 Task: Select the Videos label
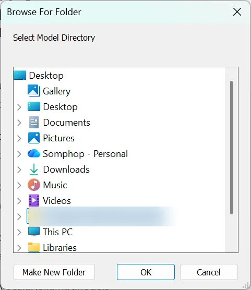tap(57, 200)
